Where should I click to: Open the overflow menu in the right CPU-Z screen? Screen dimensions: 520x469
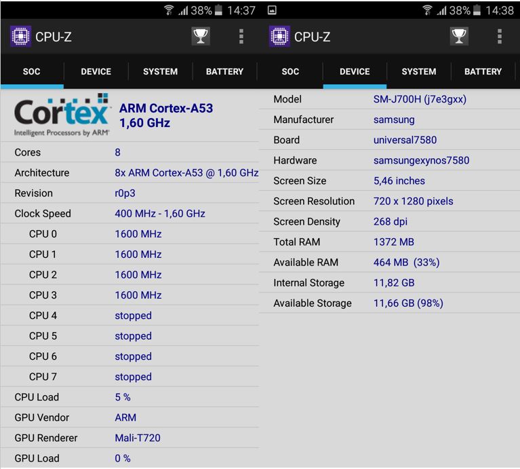tap(500, 36)
